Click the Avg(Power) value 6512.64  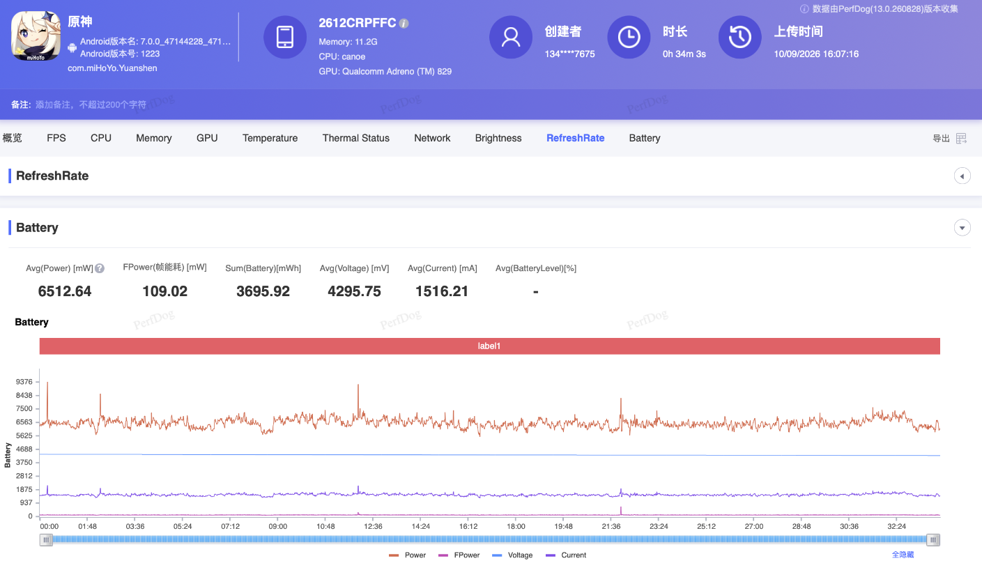[65, 291]
